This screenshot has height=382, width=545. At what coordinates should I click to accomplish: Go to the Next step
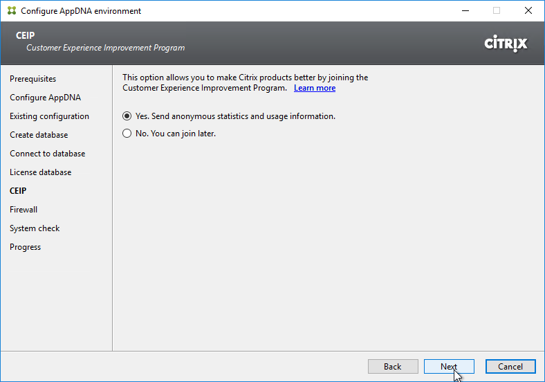pos(449,367)
